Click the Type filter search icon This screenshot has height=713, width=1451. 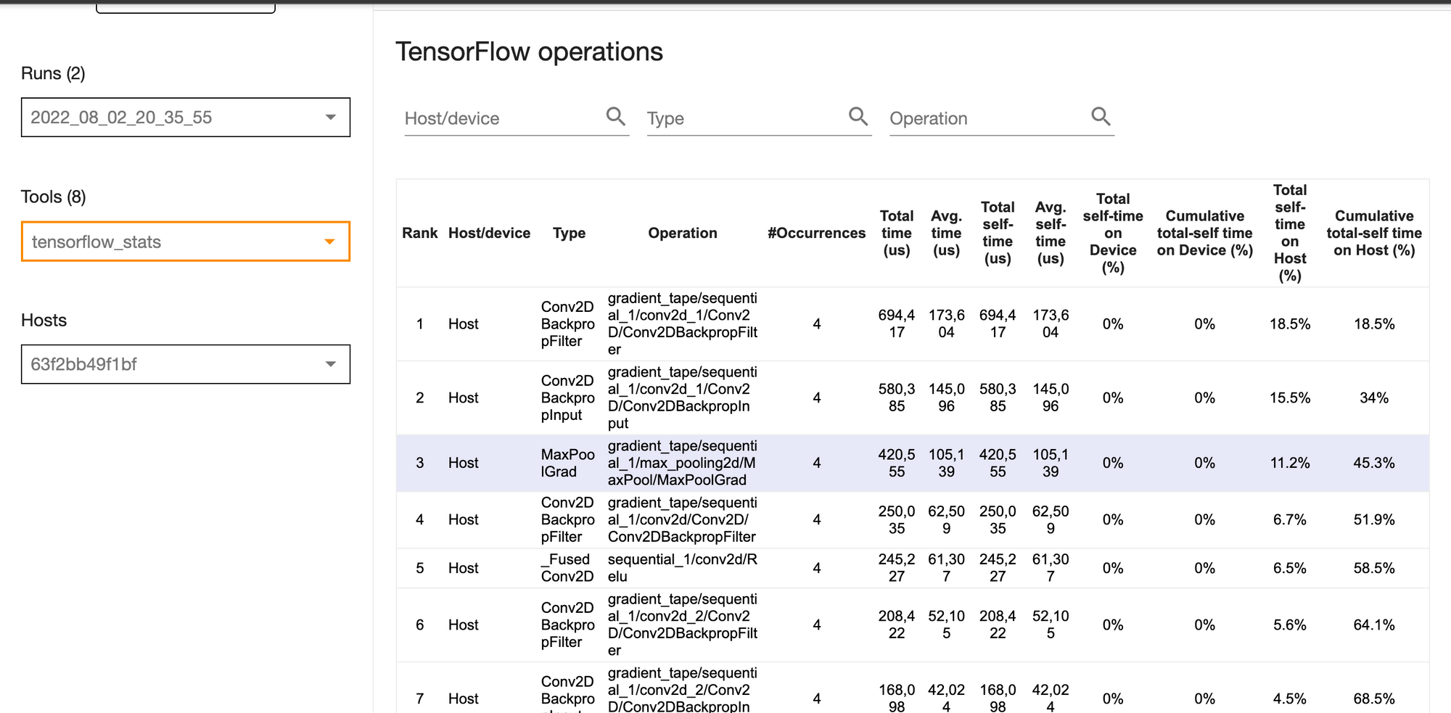point(858,116)
